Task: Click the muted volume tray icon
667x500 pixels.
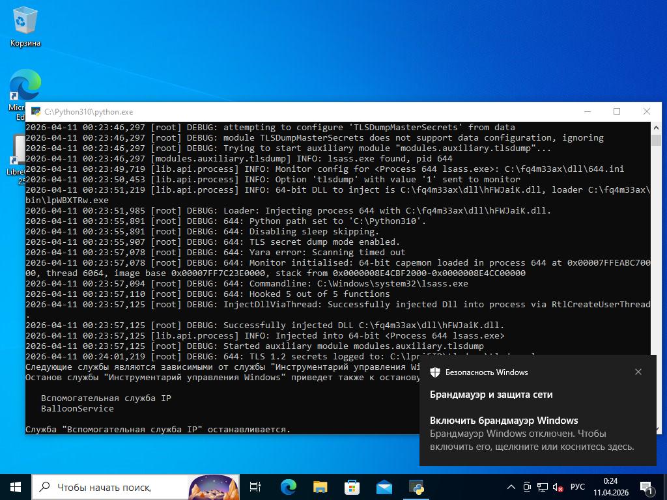Action: pyautogui.click(x=558, y=486)
